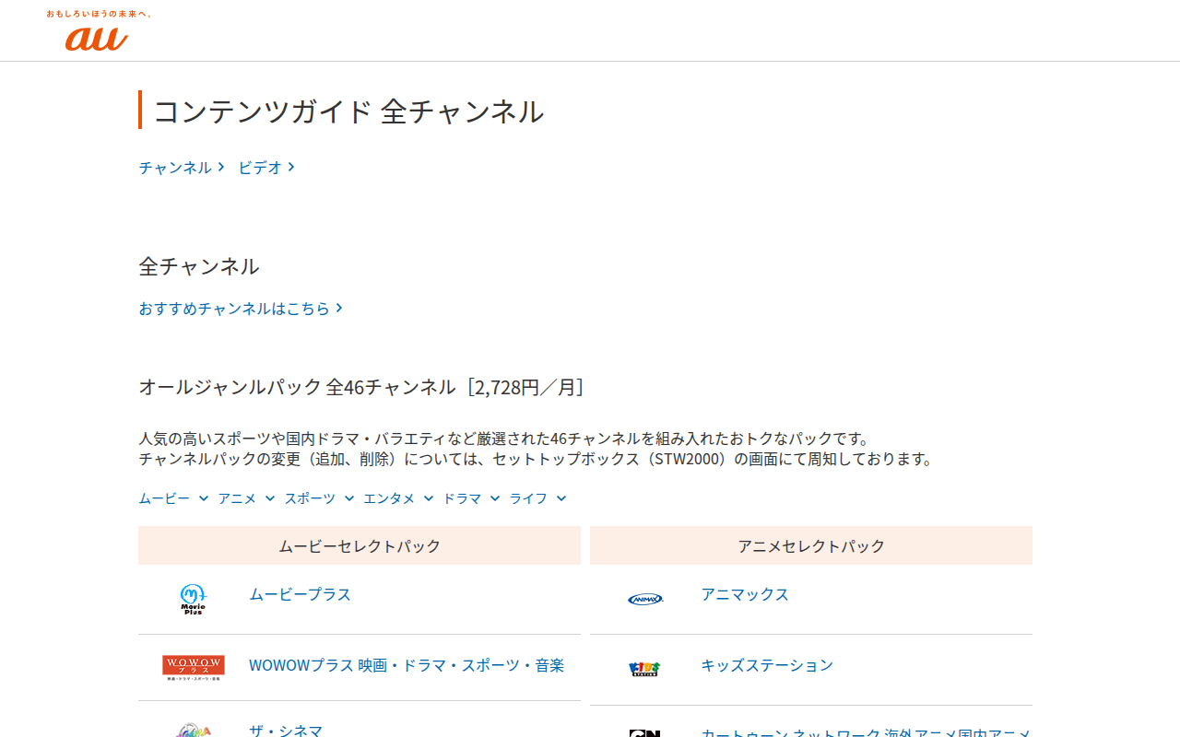1180x737 pixels.
Task: Click the 全チャンネル section heading
Action: tap(199, 266)
